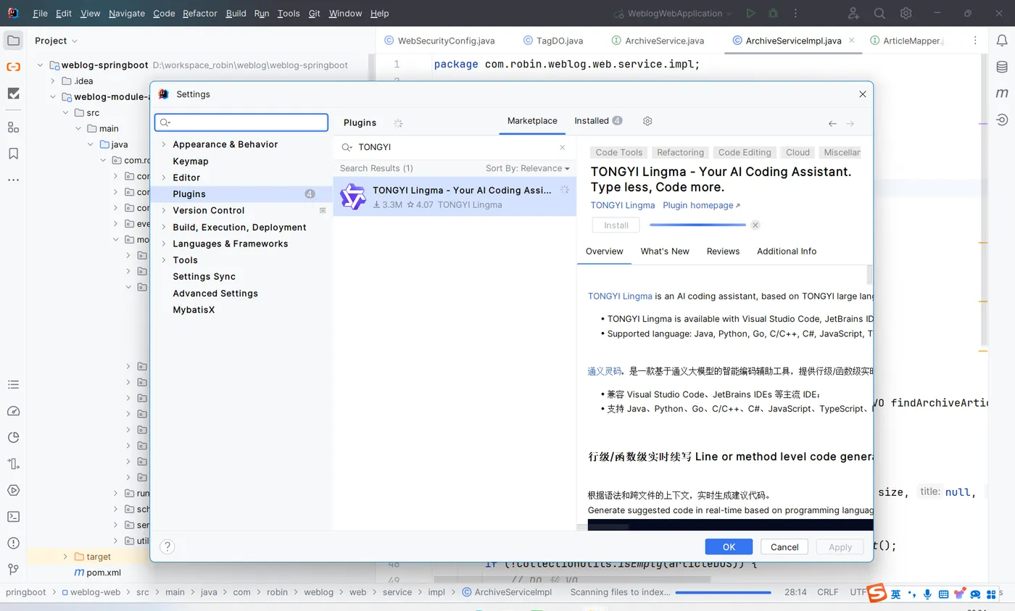Click the Code Tools tag
This screenshot has height=611, width=1015.
(619, 152)
